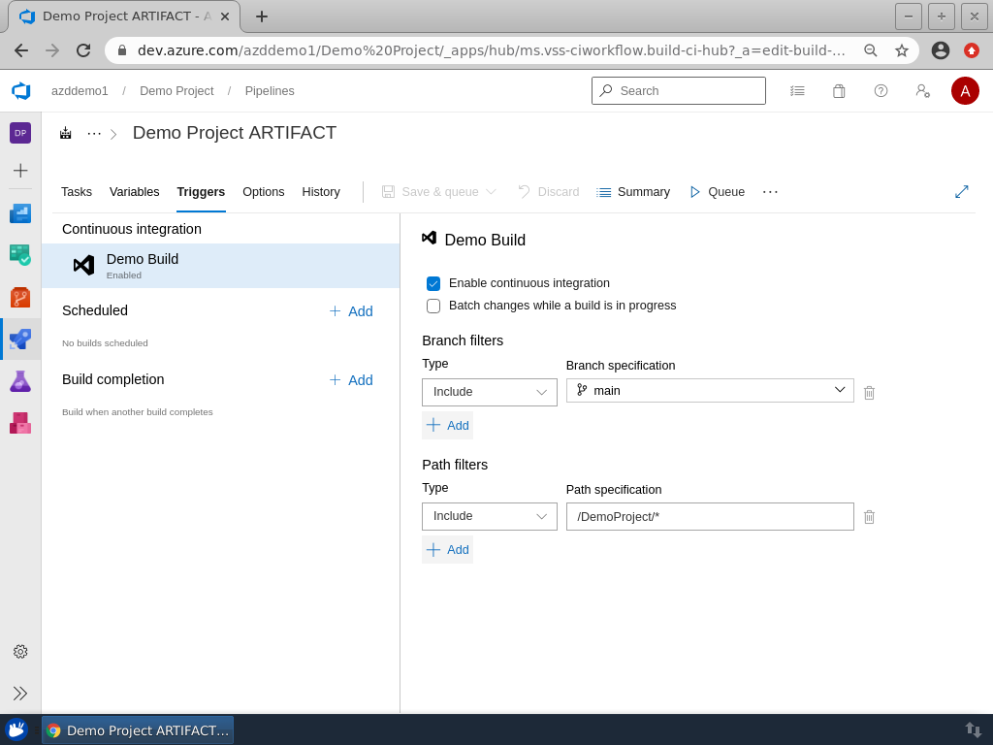The image size is (993, 745).
Task: Open the Options tab
Action: [264, 192]
